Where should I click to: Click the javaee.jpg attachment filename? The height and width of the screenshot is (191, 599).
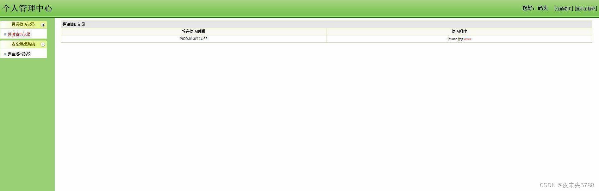point(455,39)
